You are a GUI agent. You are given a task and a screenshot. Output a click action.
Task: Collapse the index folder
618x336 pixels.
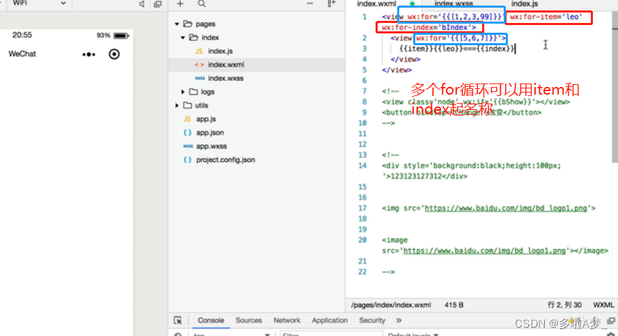(183, 38)
